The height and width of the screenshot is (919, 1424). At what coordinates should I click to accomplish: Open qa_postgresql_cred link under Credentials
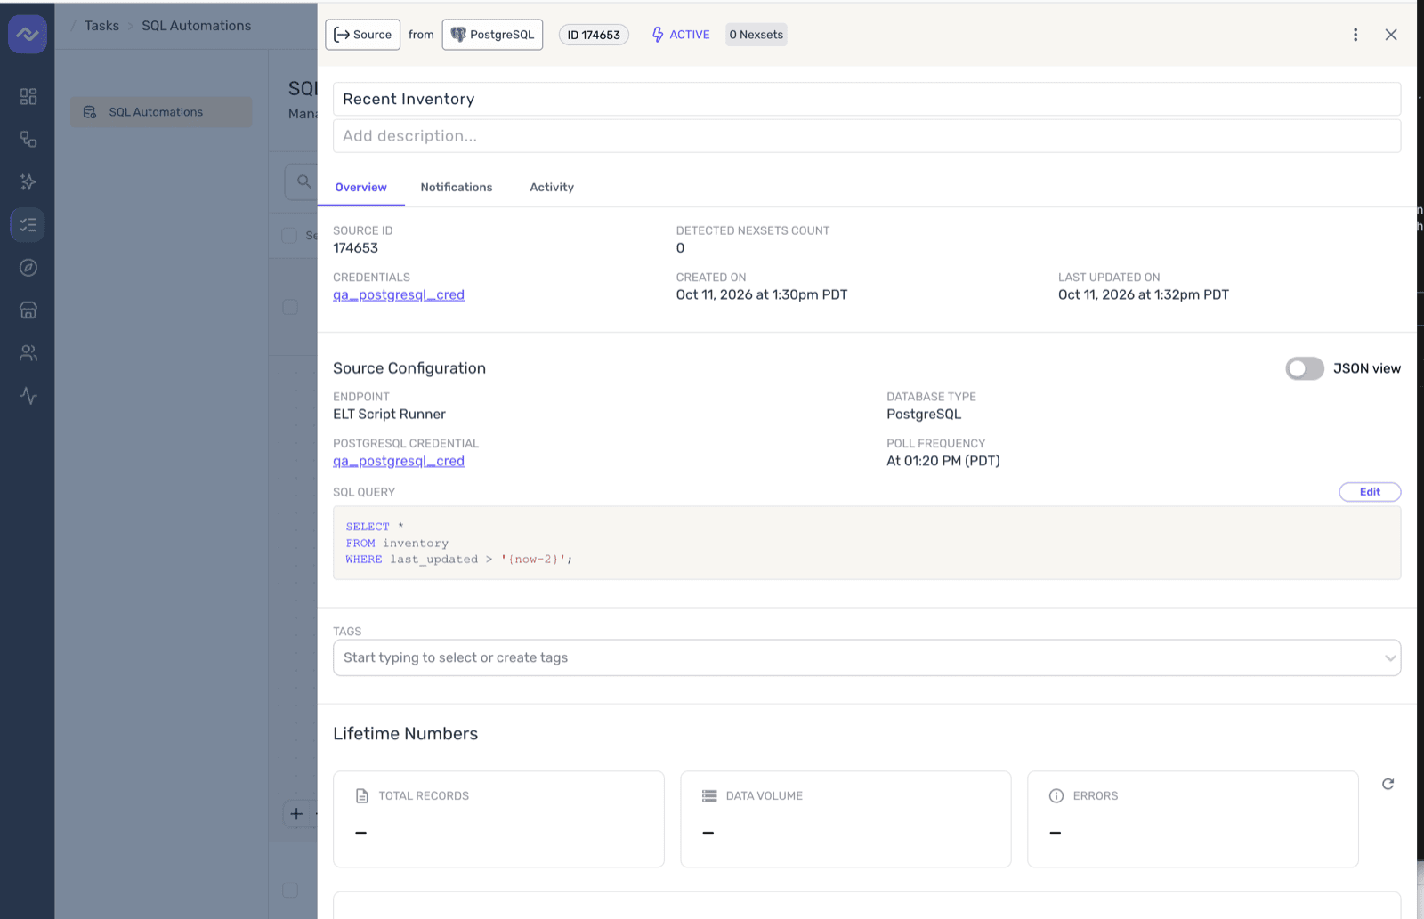coord(399,294)
